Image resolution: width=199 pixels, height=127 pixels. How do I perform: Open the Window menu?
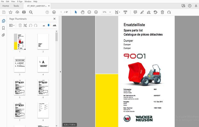coord(28,2)
